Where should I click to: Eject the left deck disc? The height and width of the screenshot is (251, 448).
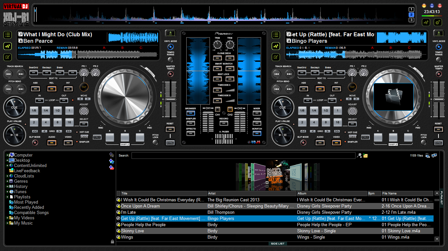coord(170,33)
